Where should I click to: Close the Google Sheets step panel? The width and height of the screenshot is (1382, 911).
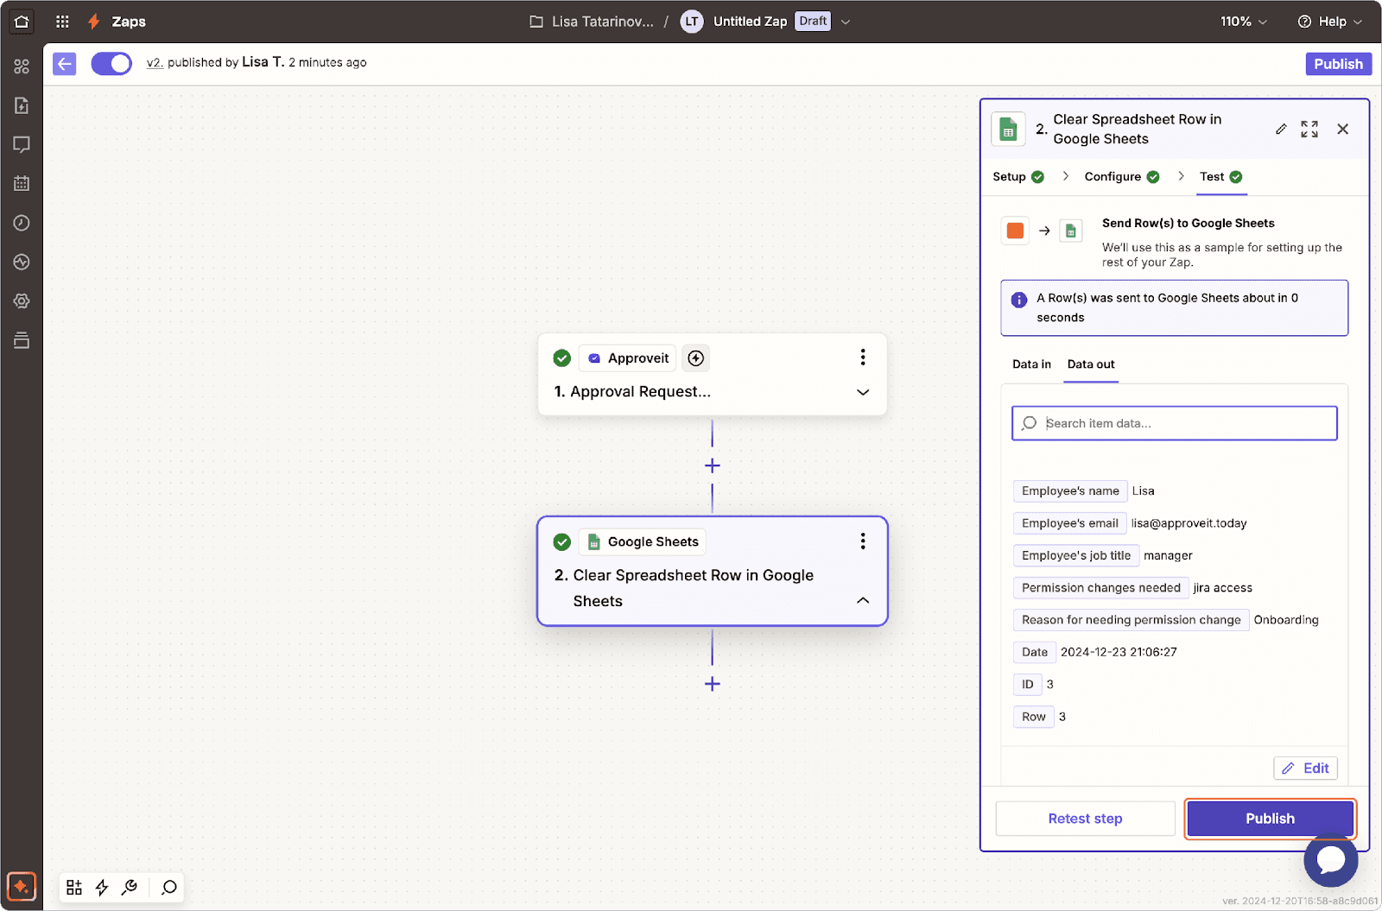(x=1342, y=130)
